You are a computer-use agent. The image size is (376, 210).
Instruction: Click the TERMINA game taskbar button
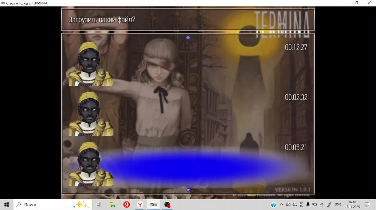pyautogui.click(x=153, y=204)
